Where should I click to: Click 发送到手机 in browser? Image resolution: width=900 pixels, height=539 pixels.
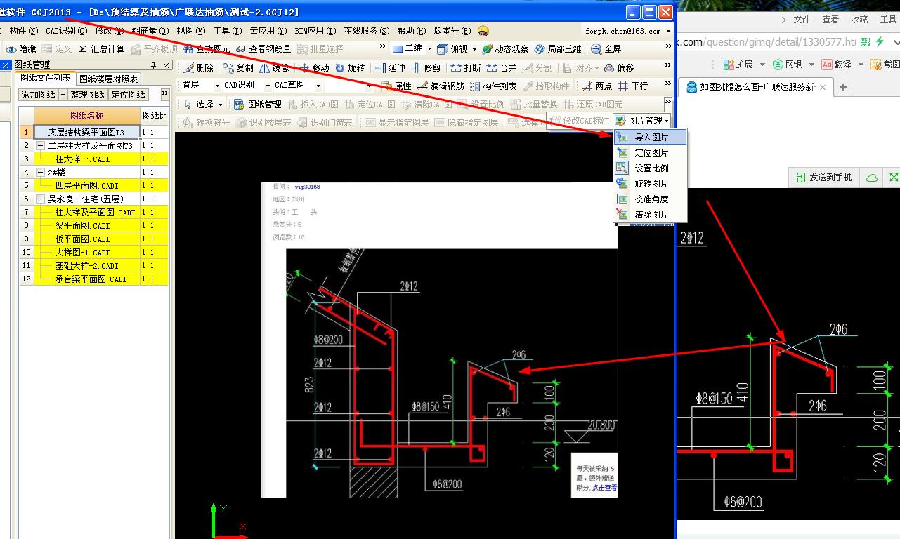823,178
